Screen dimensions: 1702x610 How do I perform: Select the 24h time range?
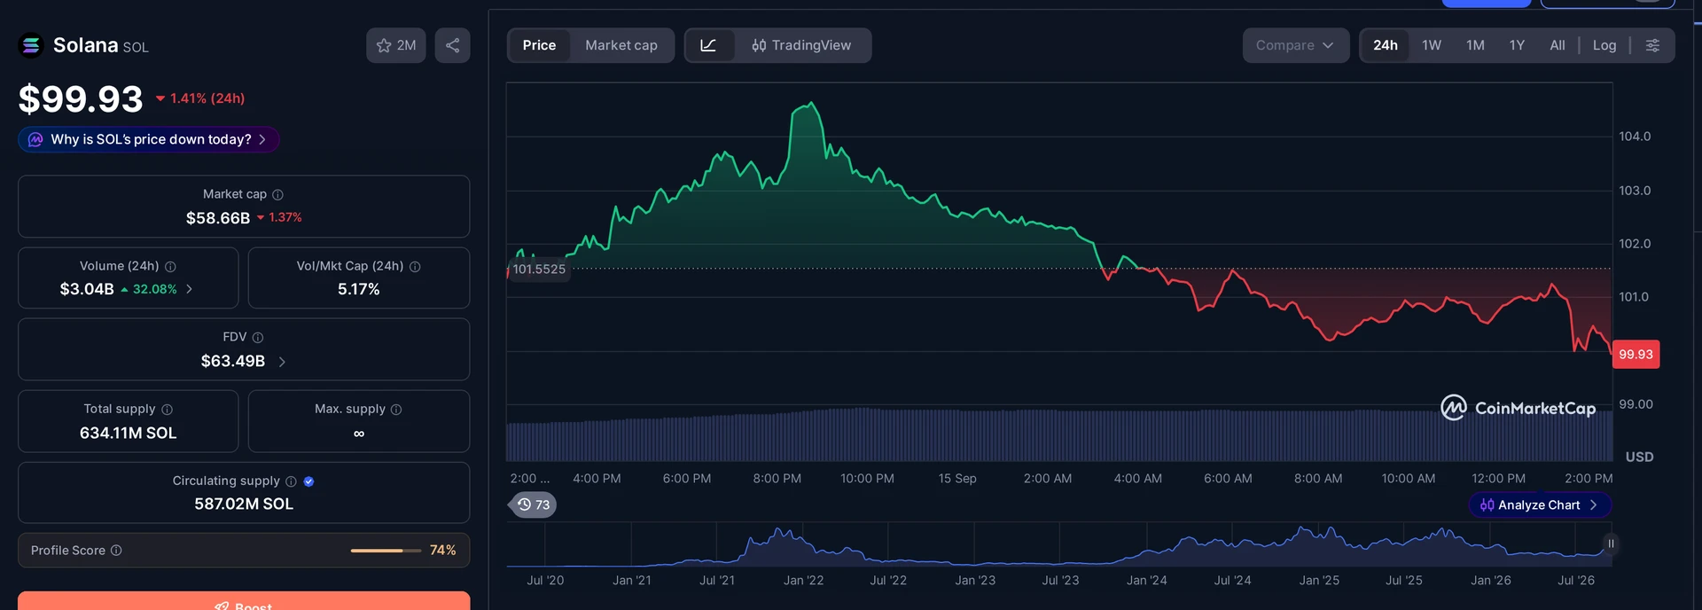[1386, 45]
